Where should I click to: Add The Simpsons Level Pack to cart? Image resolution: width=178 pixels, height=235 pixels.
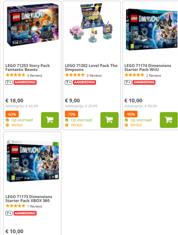109,120
